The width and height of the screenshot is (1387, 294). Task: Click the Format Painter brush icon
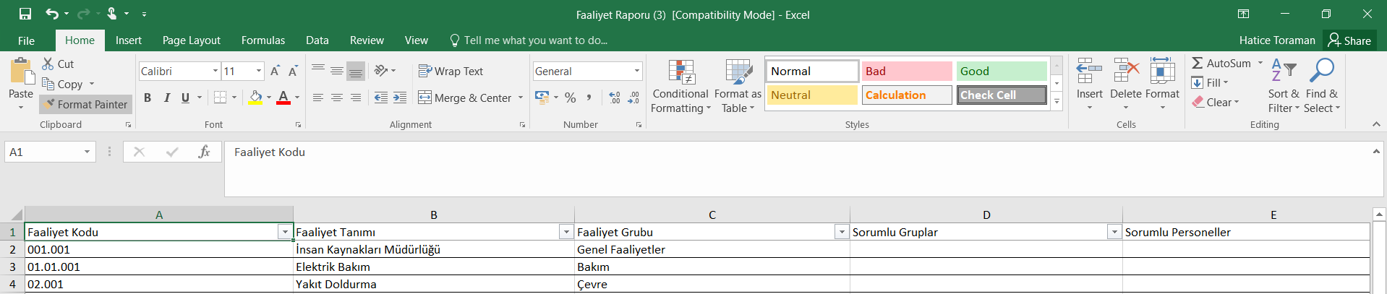coord(49,104)
